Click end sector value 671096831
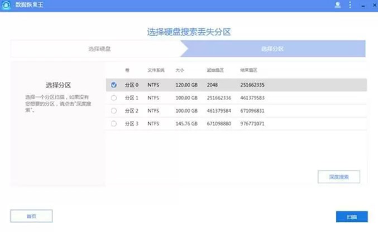This screenshot has width=378, height=245. tap(253, 111)
